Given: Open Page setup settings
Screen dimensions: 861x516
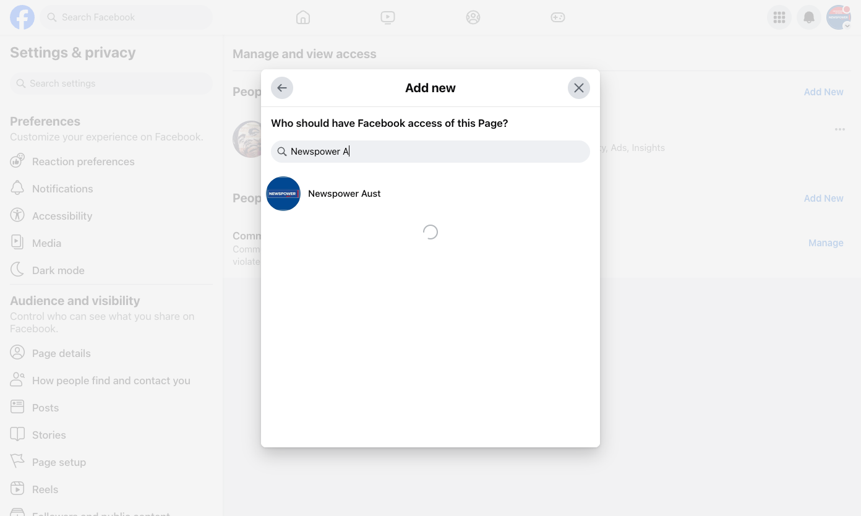Looking at the screenshot, I should 111,462.
